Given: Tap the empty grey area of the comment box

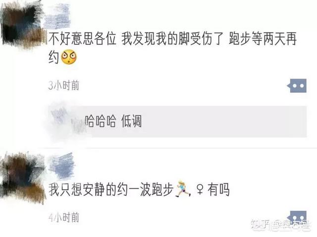Looking at the screenshot, I should click(x=222, y=122).
